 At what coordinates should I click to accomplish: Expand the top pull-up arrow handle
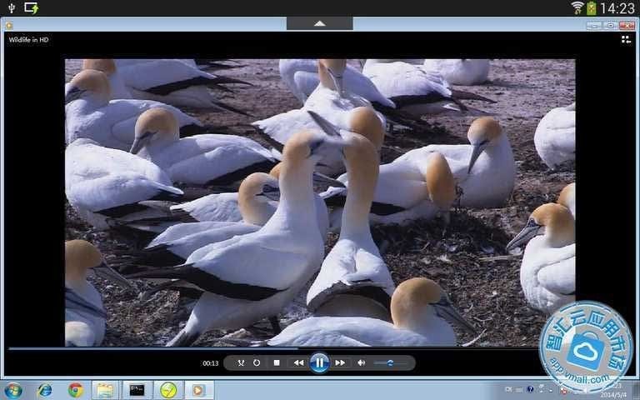pos(319,23)
